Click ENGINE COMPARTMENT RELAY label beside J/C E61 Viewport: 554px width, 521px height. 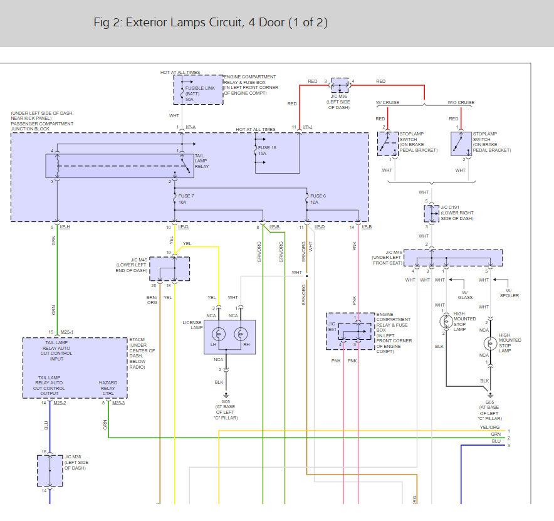(x=394, y=333)
